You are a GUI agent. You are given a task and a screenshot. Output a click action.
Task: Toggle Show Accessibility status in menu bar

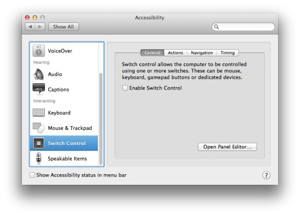32,175
